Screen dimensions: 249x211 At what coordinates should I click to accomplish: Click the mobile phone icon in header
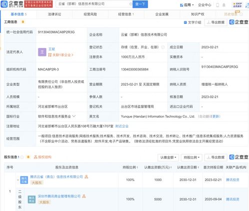(218, 5)
